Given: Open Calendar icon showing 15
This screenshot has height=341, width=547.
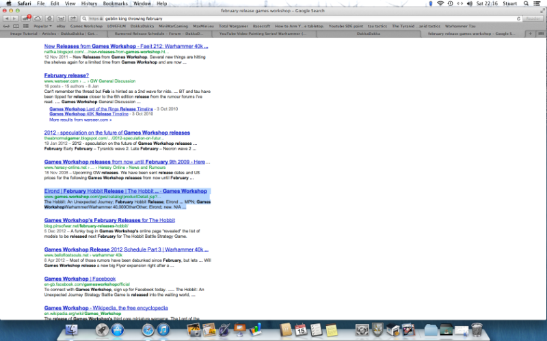Looking at the screenshot, I should tap(301, 329).
